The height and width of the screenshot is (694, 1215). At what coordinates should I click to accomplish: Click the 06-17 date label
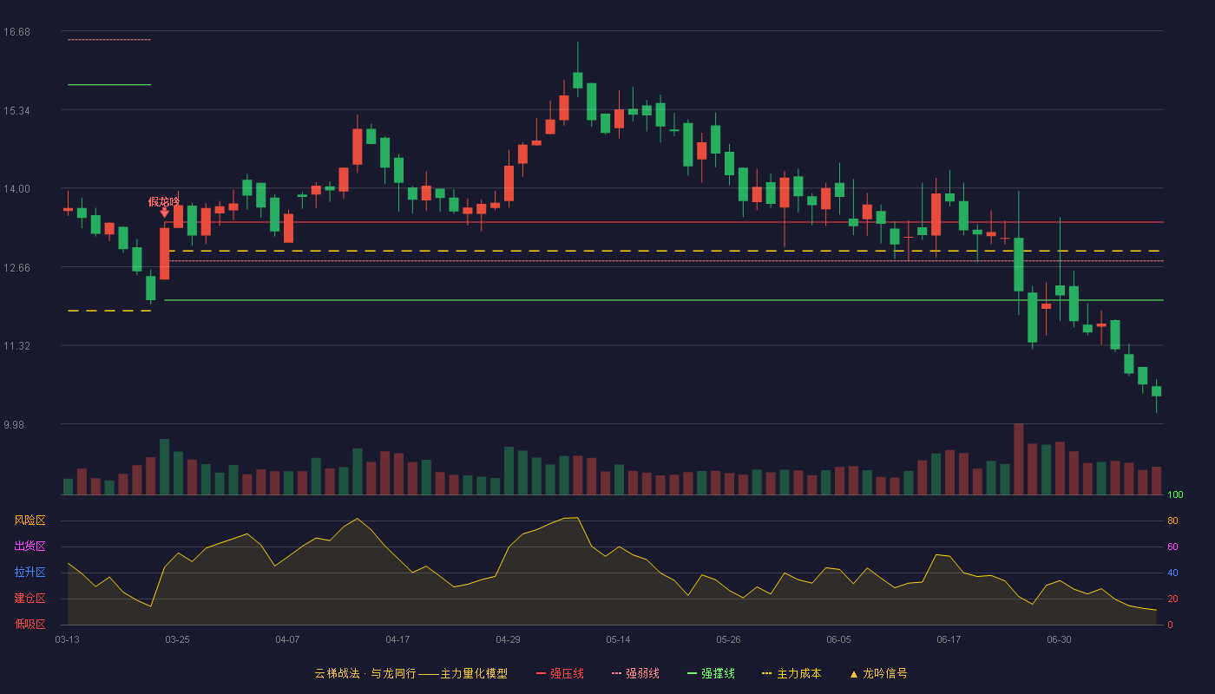[949, 639]
